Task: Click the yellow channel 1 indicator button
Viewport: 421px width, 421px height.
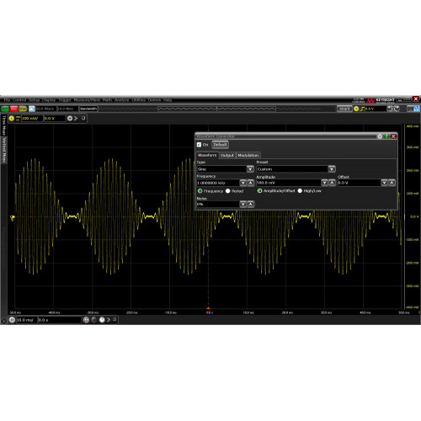Action: [12, 119]
